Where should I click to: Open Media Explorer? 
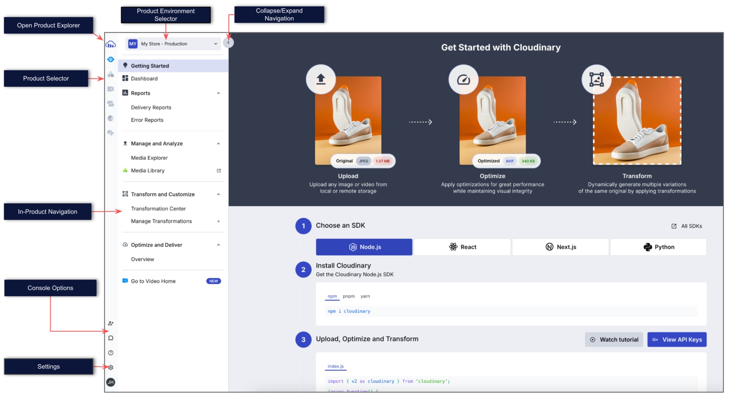tap(149, 158)
